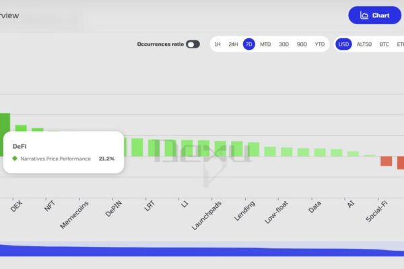Click the DePIN axis label
The width and height of the screenshot is (404, 269).
pos(114,208)
